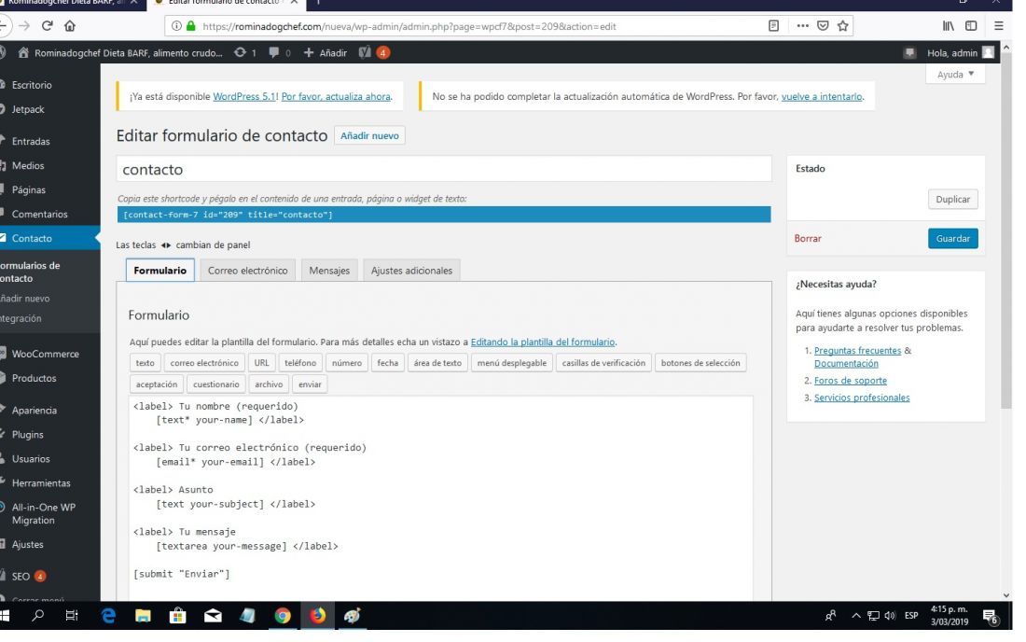Insert the enviar submit tag

(310, 384)
